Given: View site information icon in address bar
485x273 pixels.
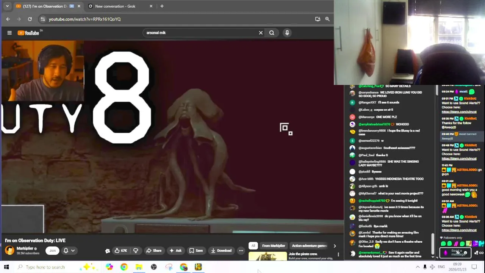Looking at the screenshot, I should coord(43,19).
